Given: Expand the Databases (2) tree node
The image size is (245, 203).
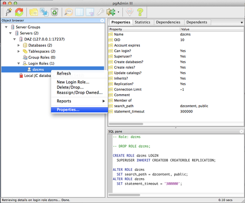Looking at the screenshot, I should point(19,45).
